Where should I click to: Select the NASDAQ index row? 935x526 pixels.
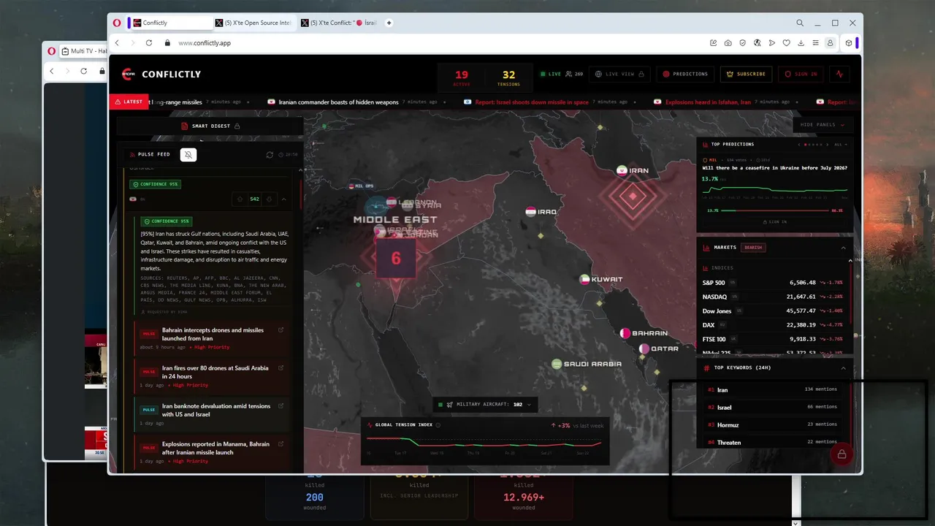point(773,297)
